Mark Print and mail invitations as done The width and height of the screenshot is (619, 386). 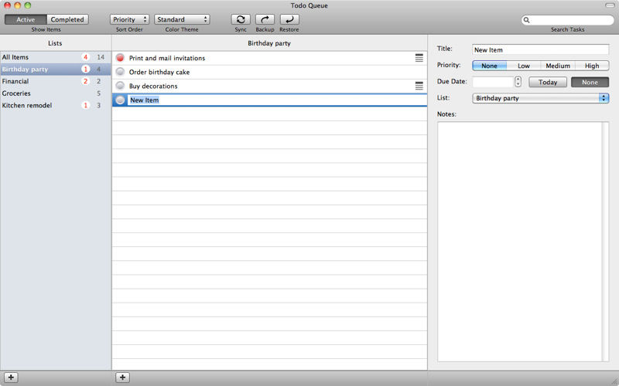point(120,58)
